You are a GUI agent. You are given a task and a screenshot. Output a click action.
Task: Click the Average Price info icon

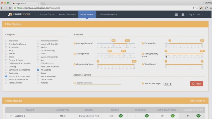click(74, 54)
